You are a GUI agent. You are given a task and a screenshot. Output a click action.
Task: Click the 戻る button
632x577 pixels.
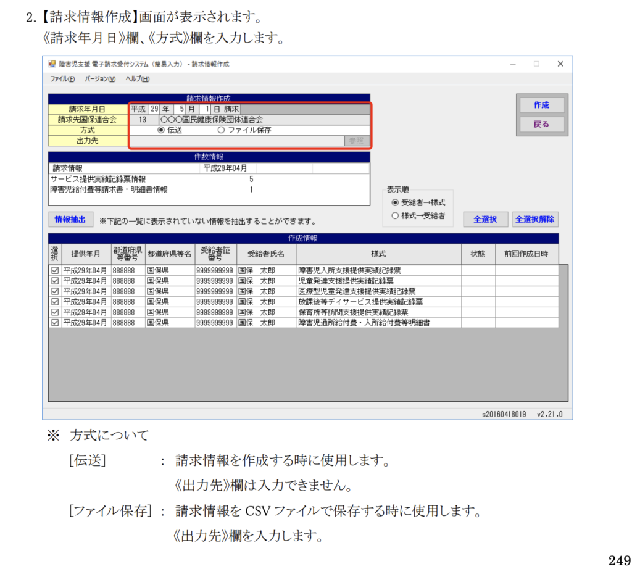tap(541, 124)
